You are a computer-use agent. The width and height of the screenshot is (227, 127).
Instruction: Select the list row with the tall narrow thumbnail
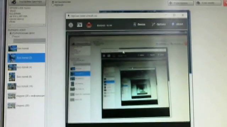click(x=27, y=77)
